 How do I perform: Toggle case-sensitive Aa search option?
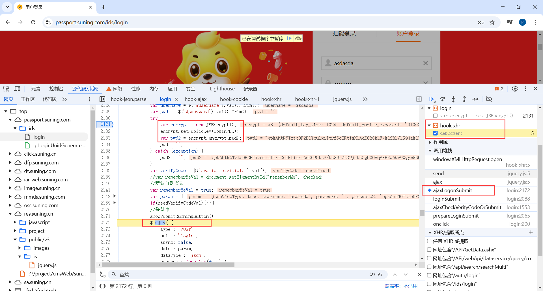[x=380, y=274]
